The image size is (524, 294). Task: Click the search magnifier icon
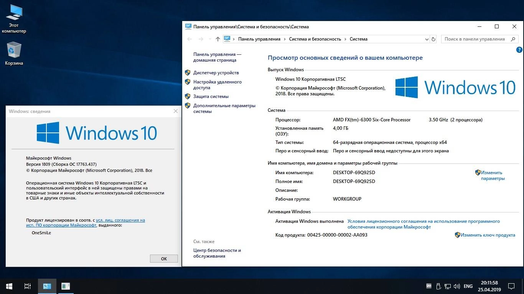(x=513, y=39)
